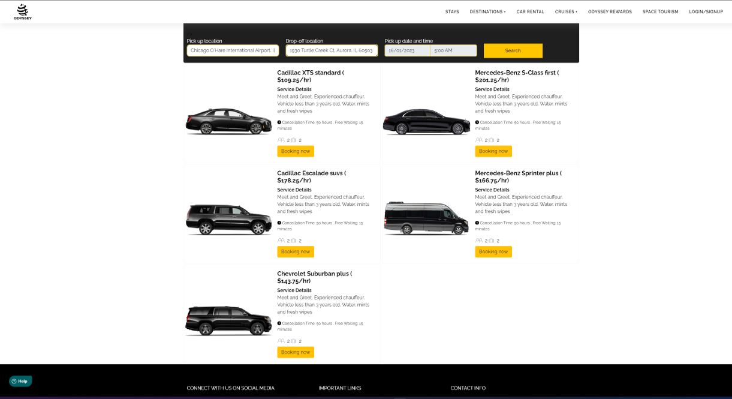Click the Mercedes-Benz Sprinter plus title
The height and width of the screenshot is (399, 732).
pyautogui.click(x=519, y=176)
